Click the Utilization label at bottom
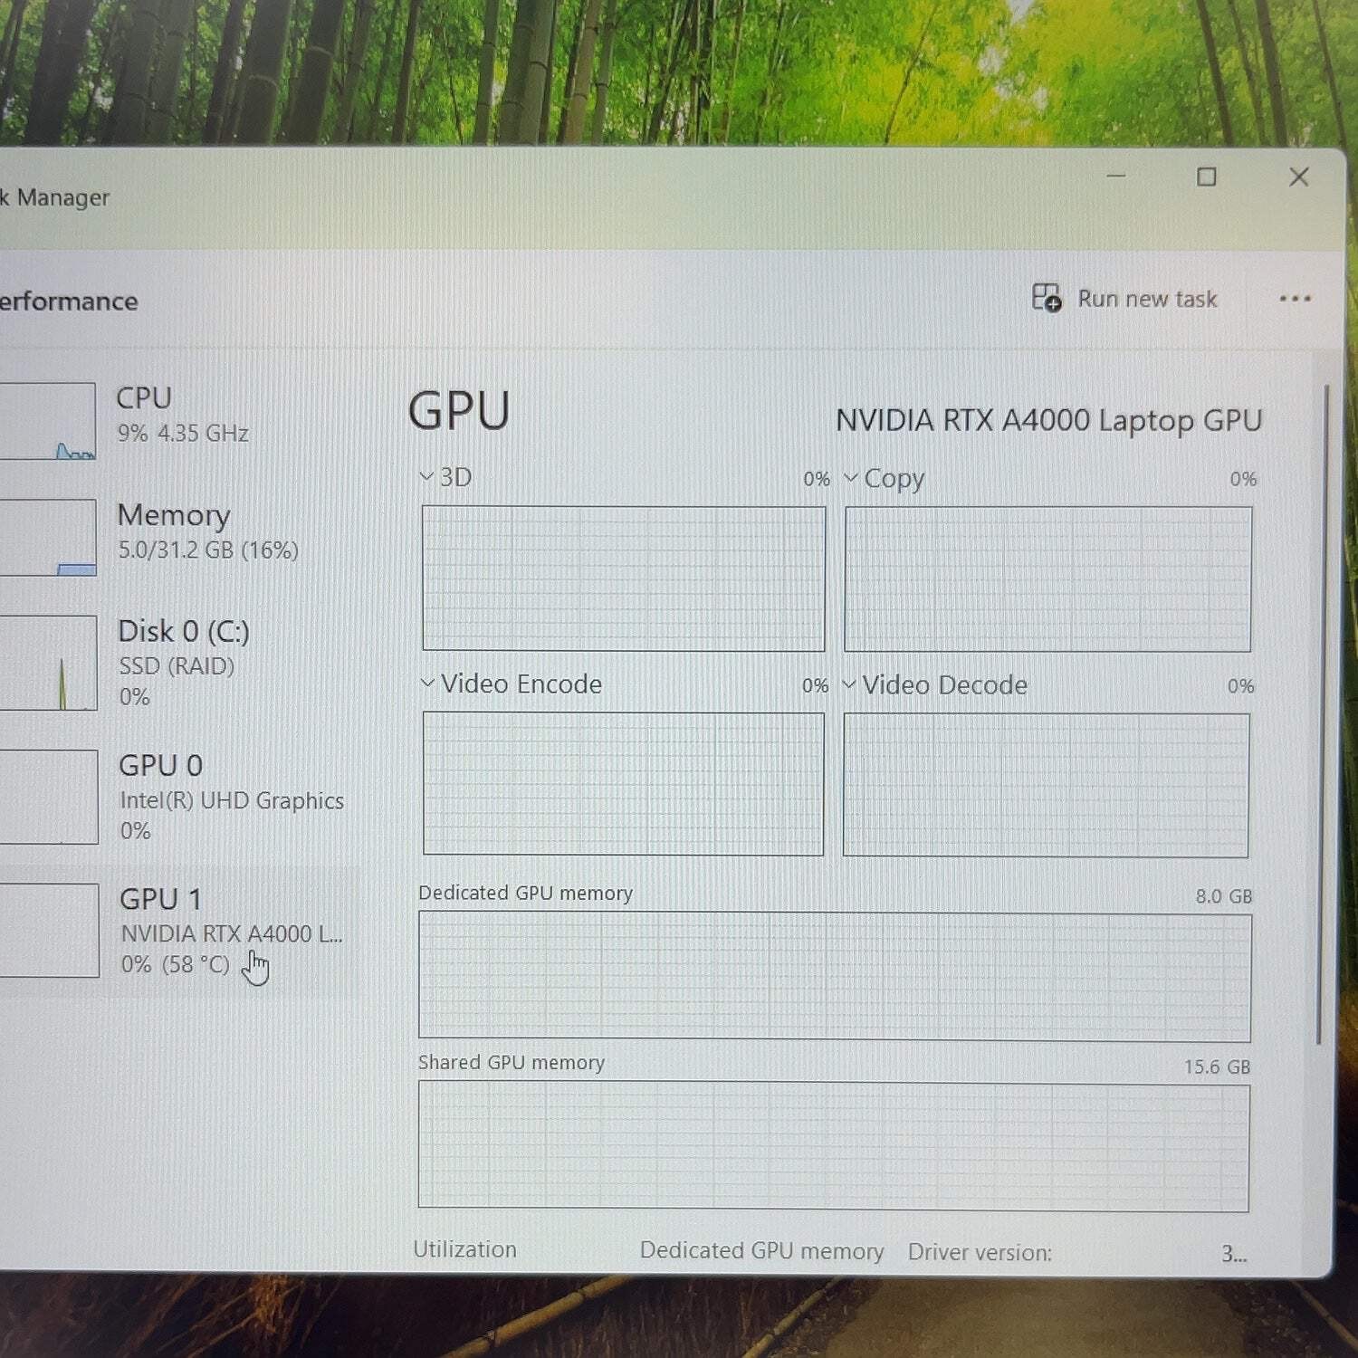Viewport: 1358px width, 1358px height. coord(464,1249)
